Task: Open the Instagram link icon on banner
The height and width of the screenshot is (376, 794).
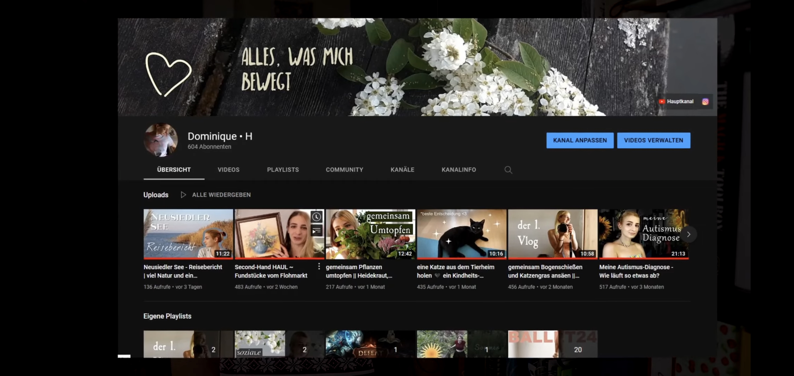Action: click(705, 102)
